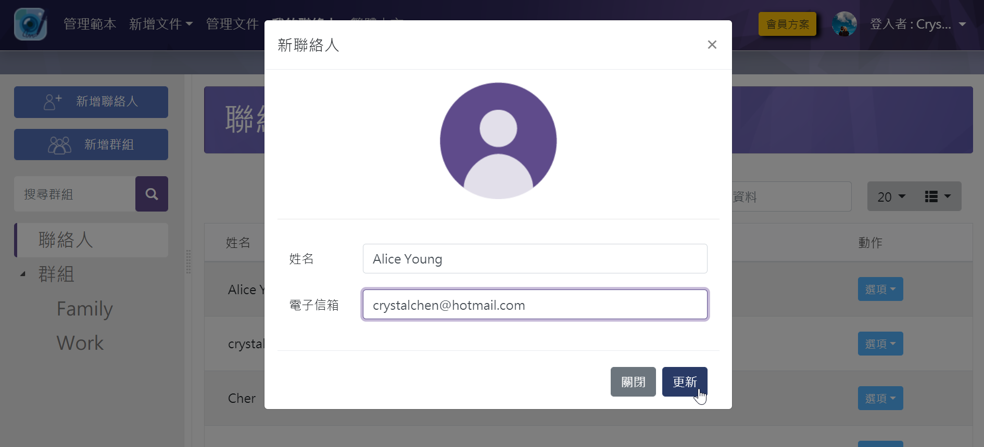Select the Work group
The image size is (984, 447).
pyautogui.click(x=80, y=343)
